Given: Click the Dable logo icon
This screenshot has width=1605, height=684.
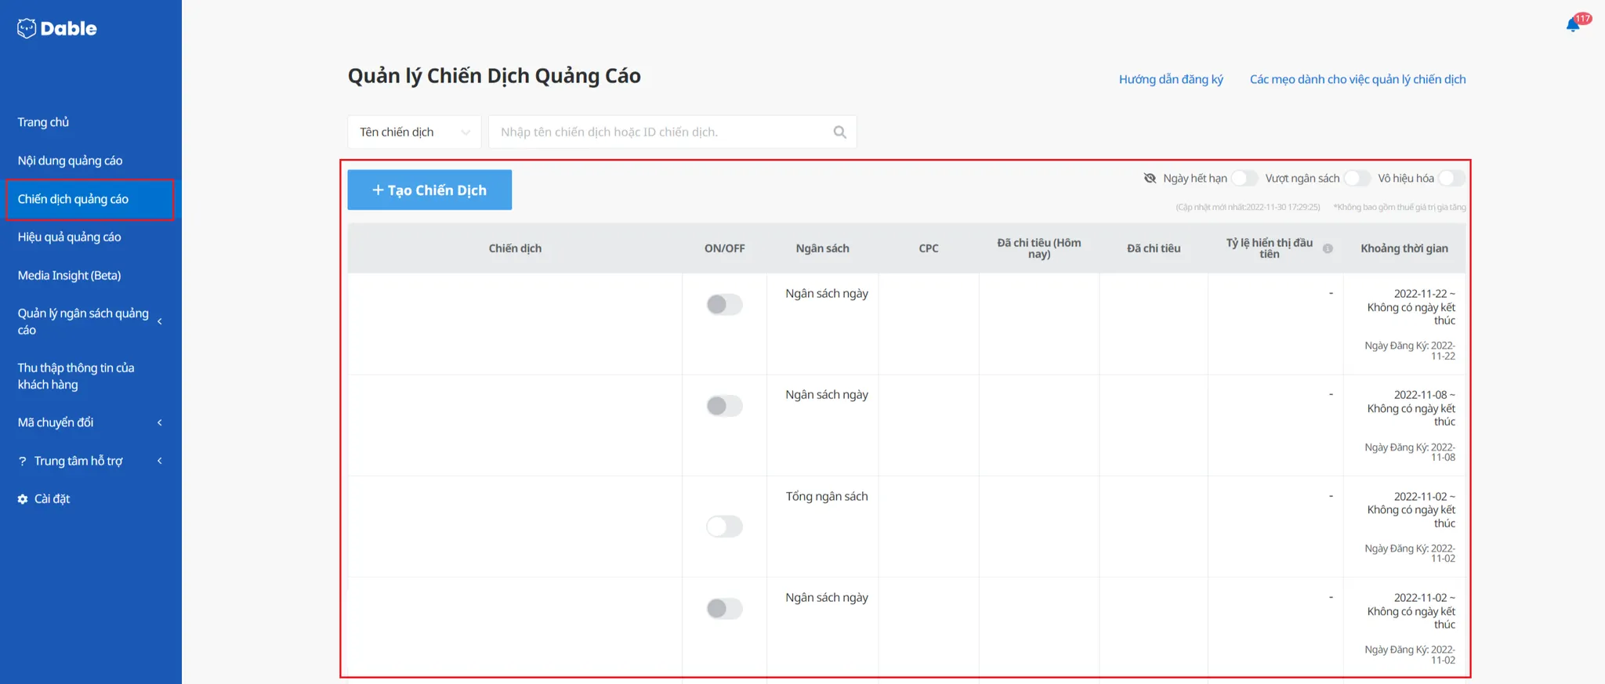Looking at the screenshot, I should click(27, 28).
